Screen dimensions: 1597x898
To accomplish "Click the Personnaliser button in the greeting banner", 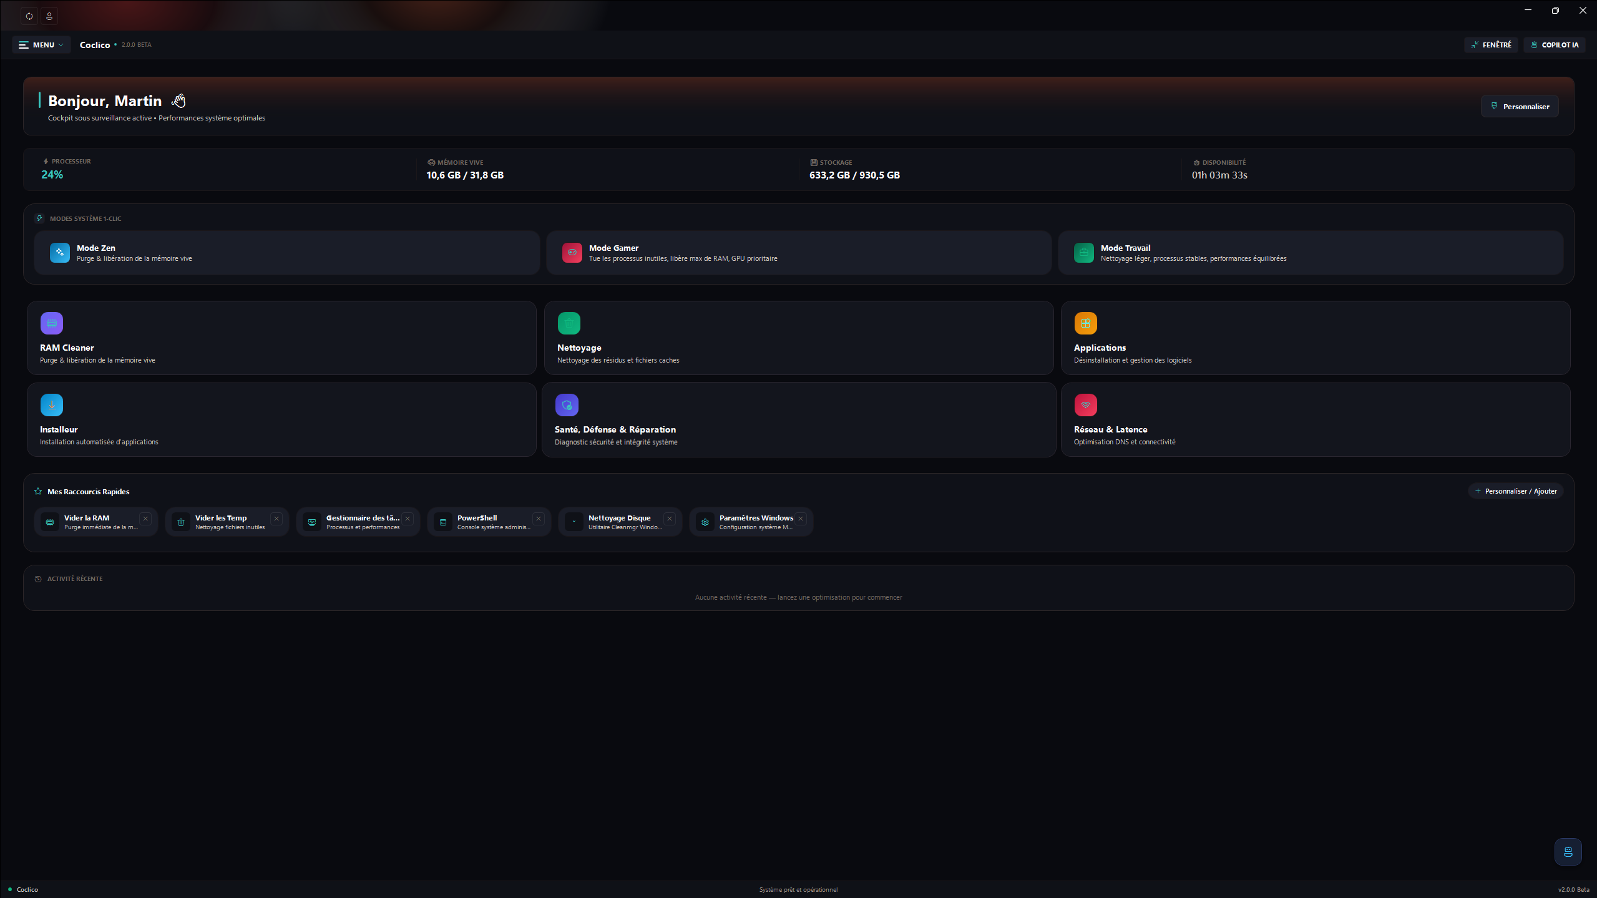I will point(1520,106).
